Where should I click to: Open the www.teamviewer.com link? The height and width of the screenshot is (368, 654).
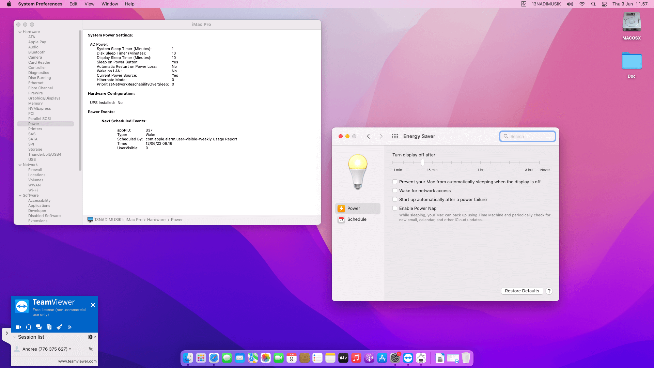[77, 361]
